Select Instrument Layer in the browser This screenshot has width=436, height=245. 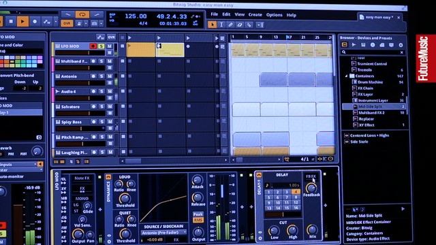(x=373, y=101)
